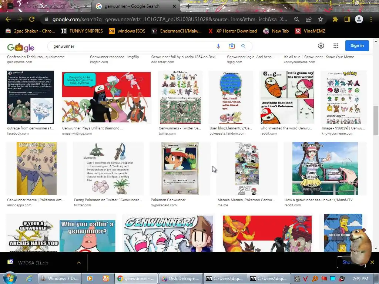This screenshot has width=379, height=284.
Task: Click the google.com address bar URL
Action: coord(169,19)
